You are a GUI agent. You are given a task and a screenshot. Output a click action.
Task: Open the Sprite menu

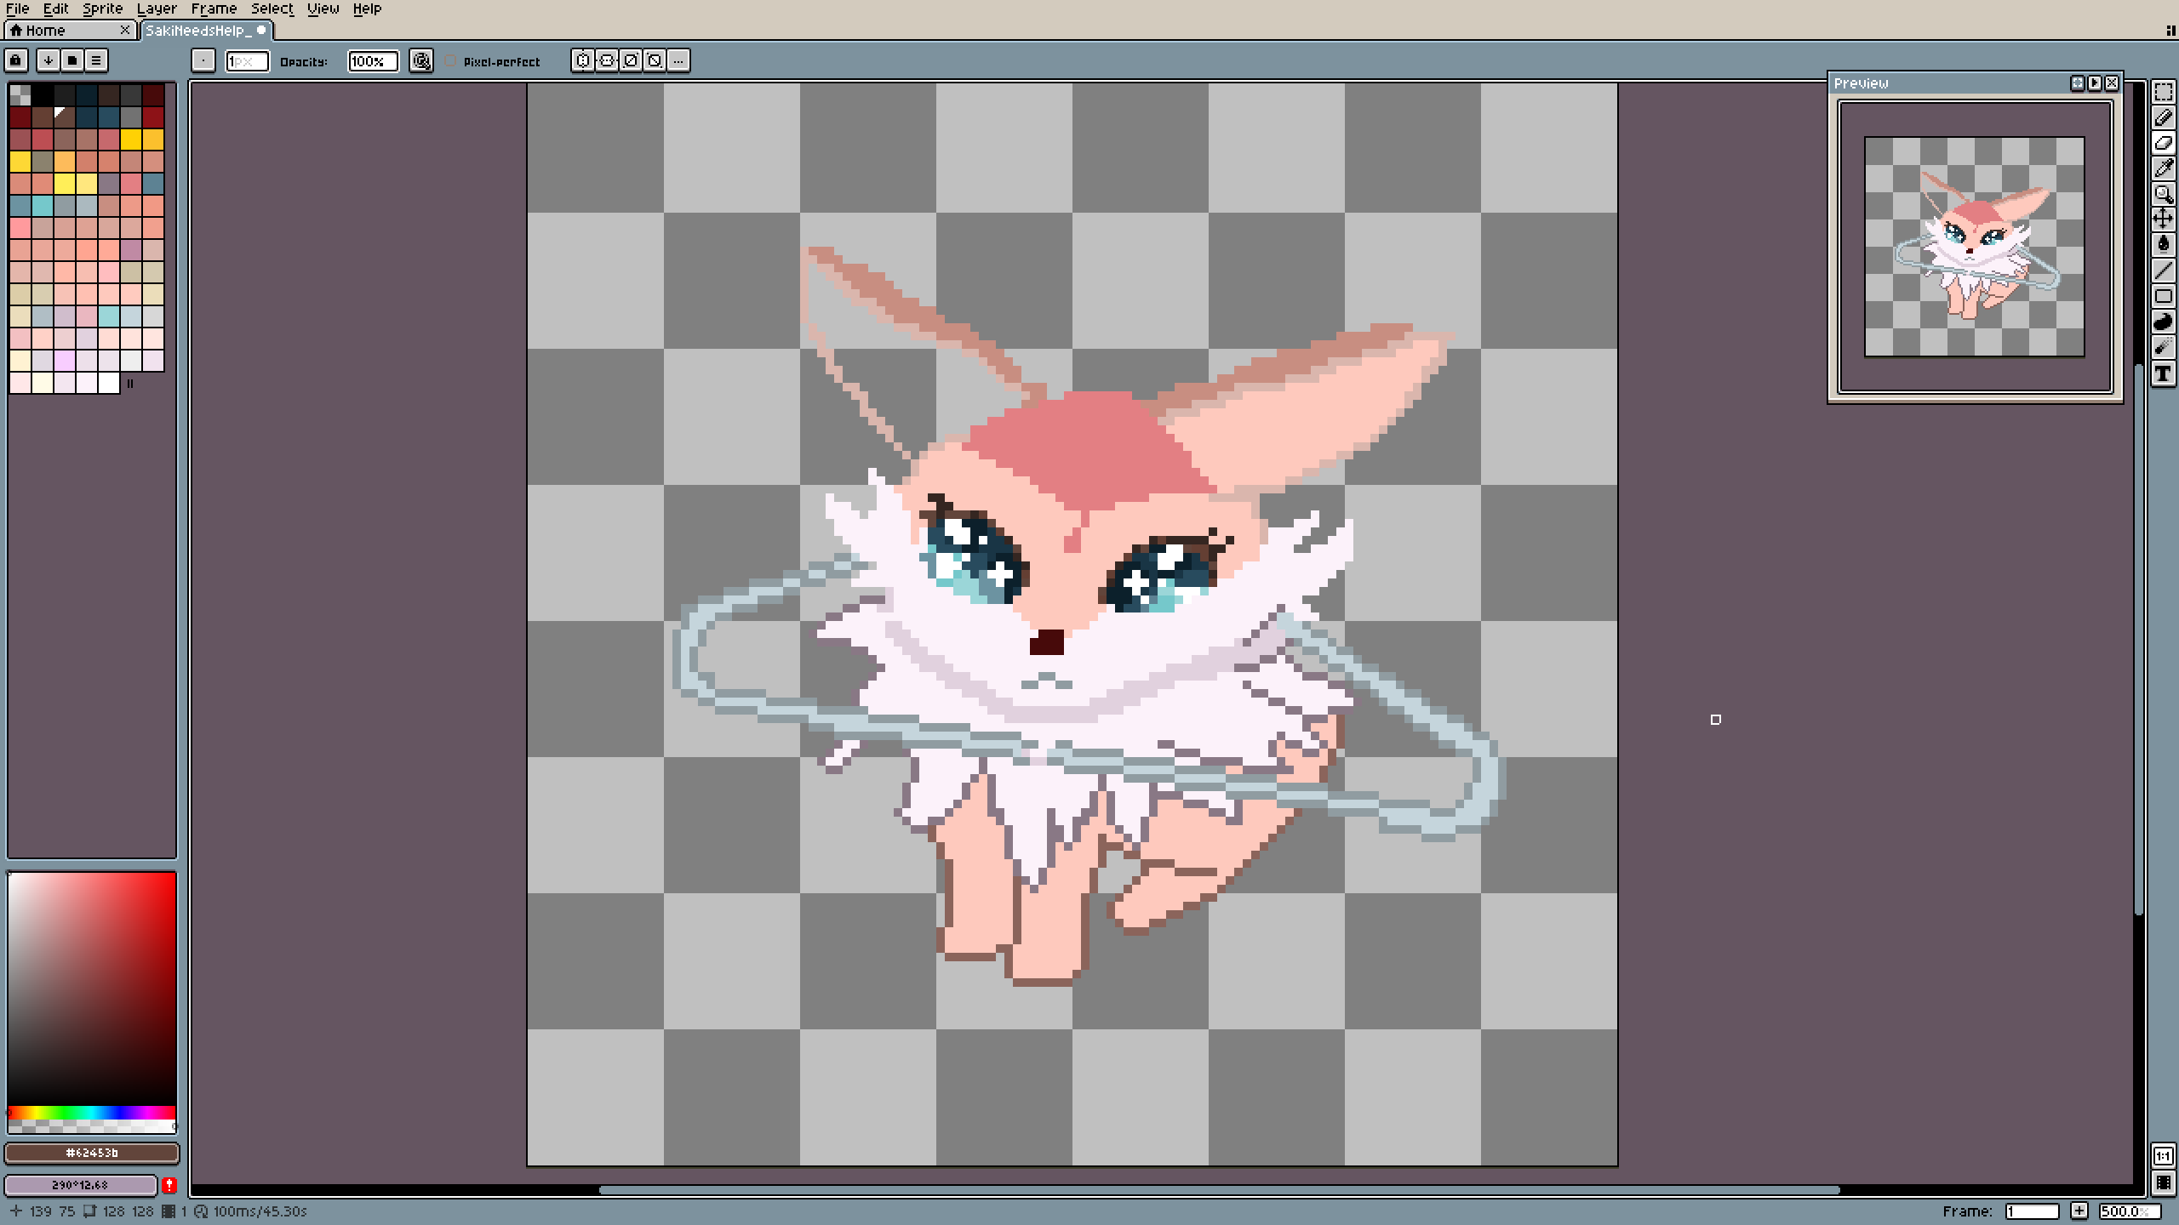102,9
